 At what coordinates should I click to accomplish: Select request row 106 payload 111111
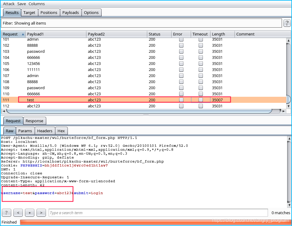(x=144, y=70)
